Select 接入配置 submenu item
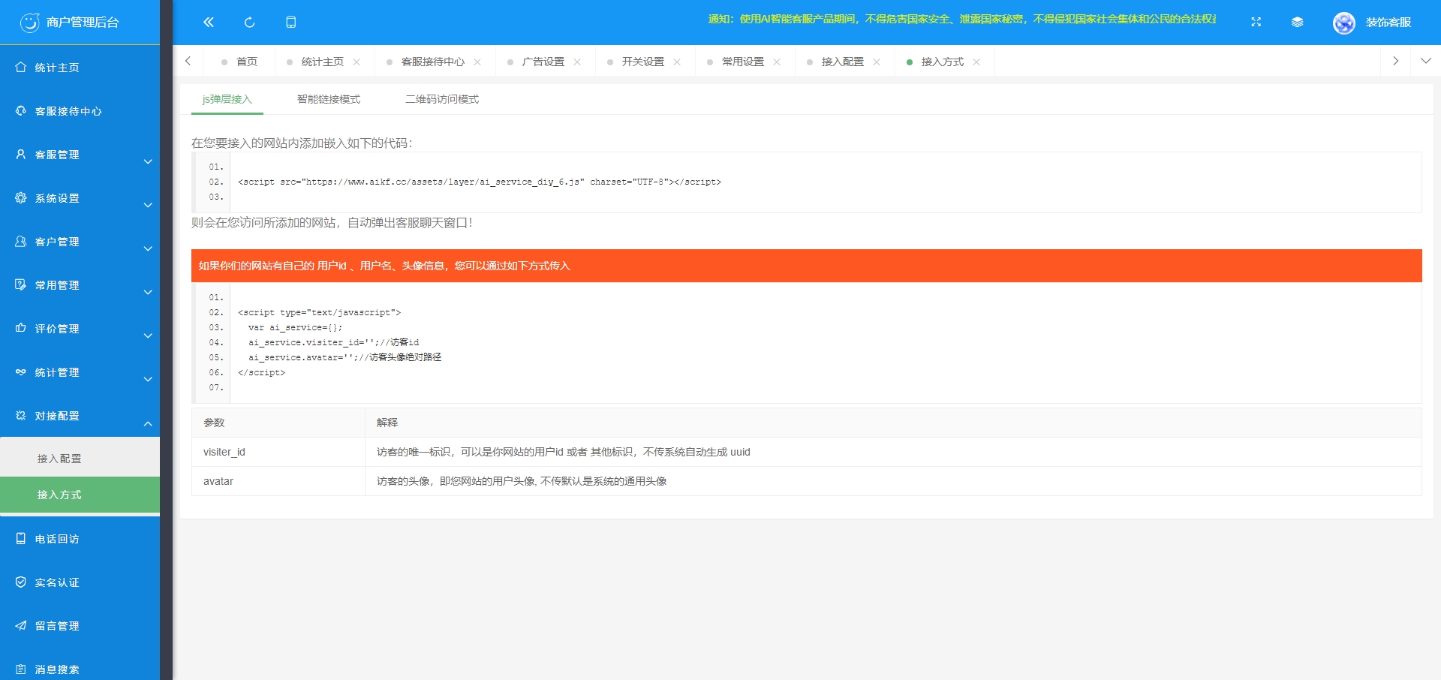Viewport: 1441px width, 680px height. [59, 459]
